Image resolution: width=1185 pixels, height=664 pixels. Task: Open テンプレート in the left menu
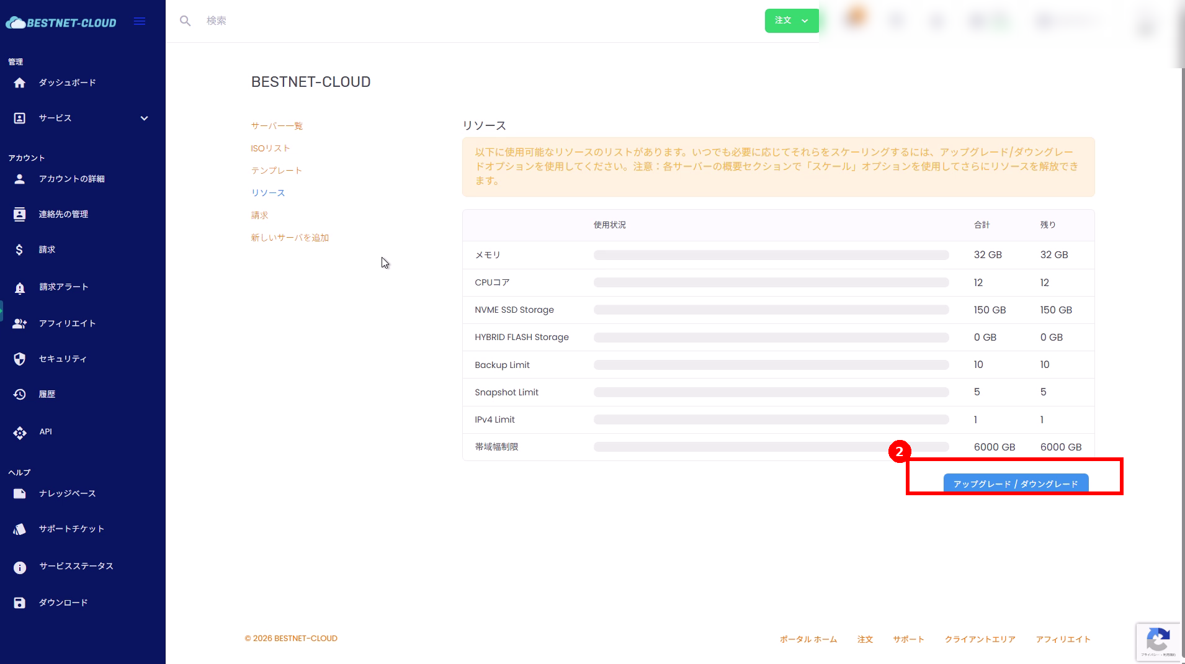point(277,171)
